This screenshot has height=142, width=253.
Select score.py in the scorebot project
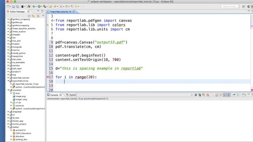[20, 106]
